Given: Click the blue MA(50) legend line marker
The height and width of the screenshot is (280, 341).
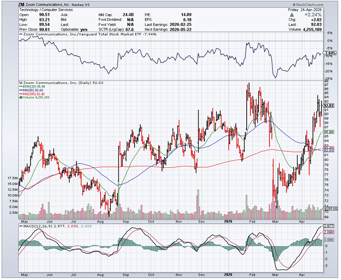Looking at the screenshot, I should pyautogui.click(x=21, y=90).
